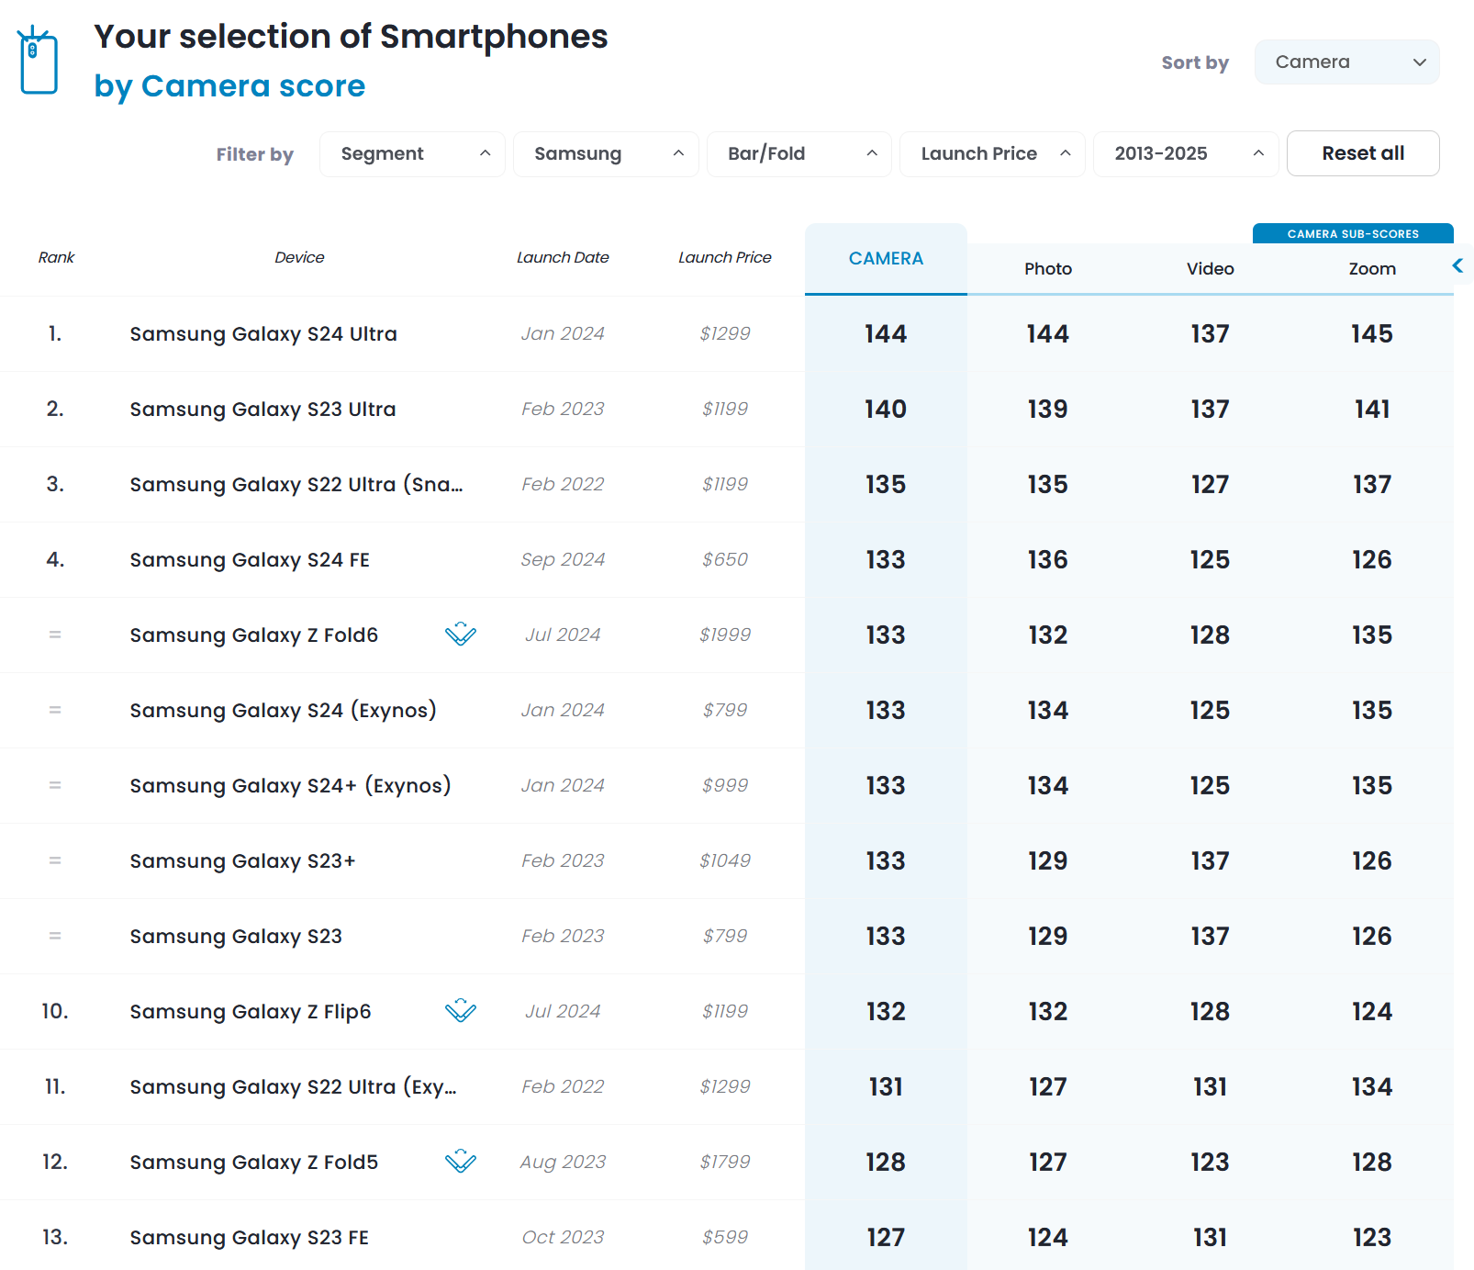Open Samsung Galaxy S24 FE

point(250,560)
